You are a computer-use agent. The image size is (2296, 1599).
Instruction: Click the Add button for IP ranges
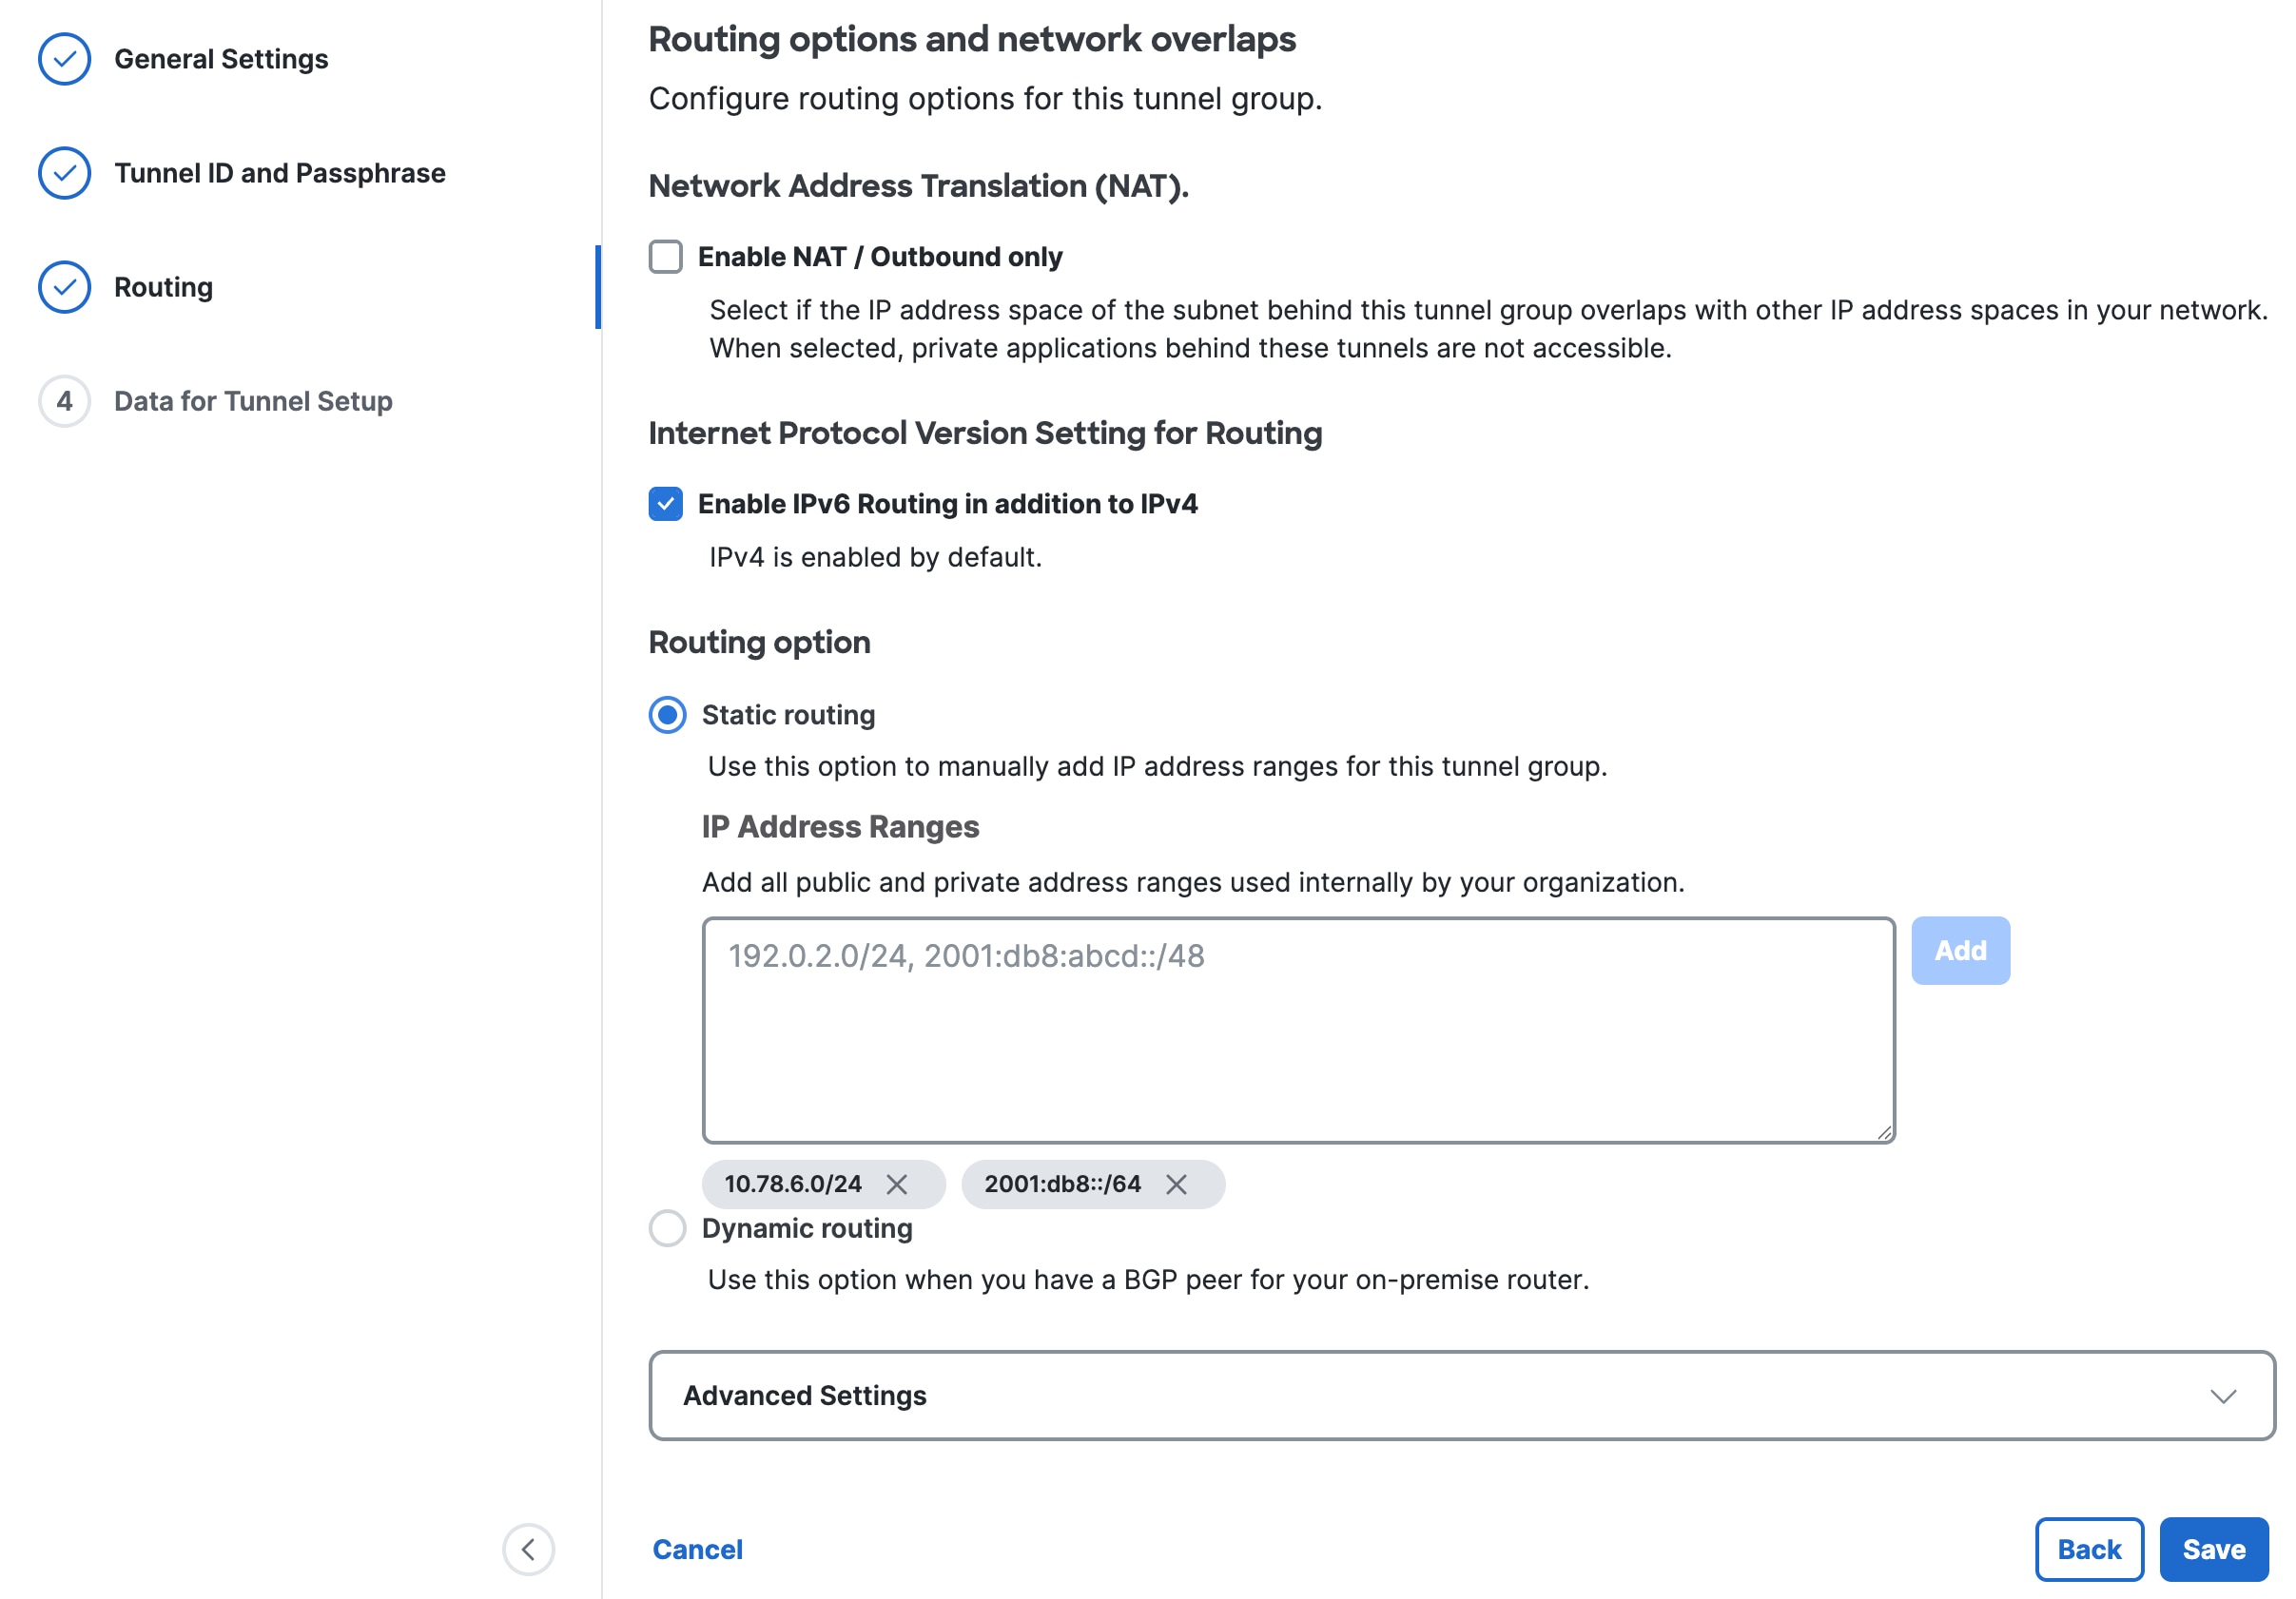tap(1960, 951)
